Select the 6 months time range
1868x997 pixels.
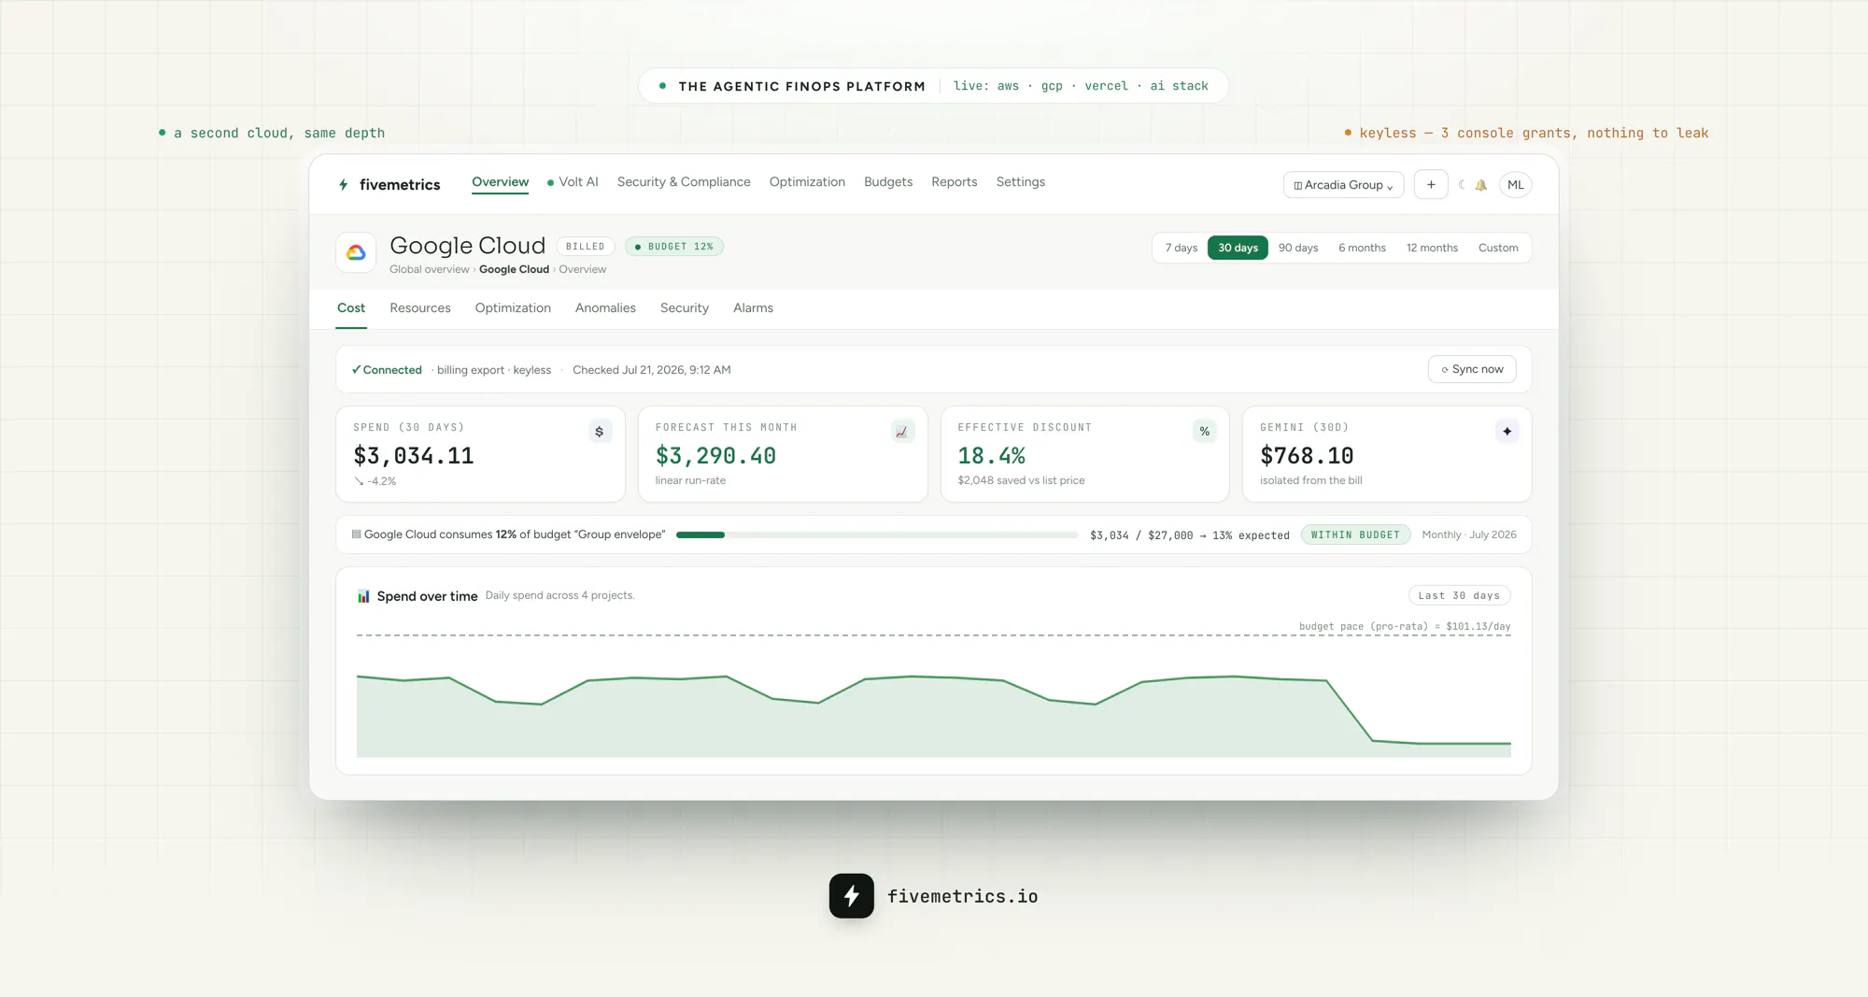[1362, 248]
